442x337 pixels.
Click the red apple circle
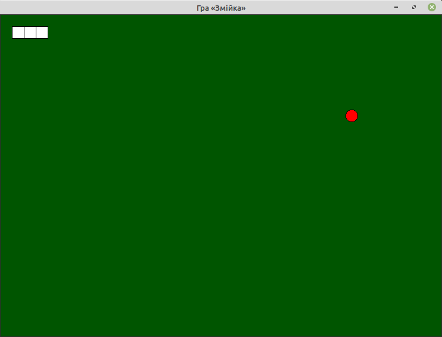(x=351, y=116)
